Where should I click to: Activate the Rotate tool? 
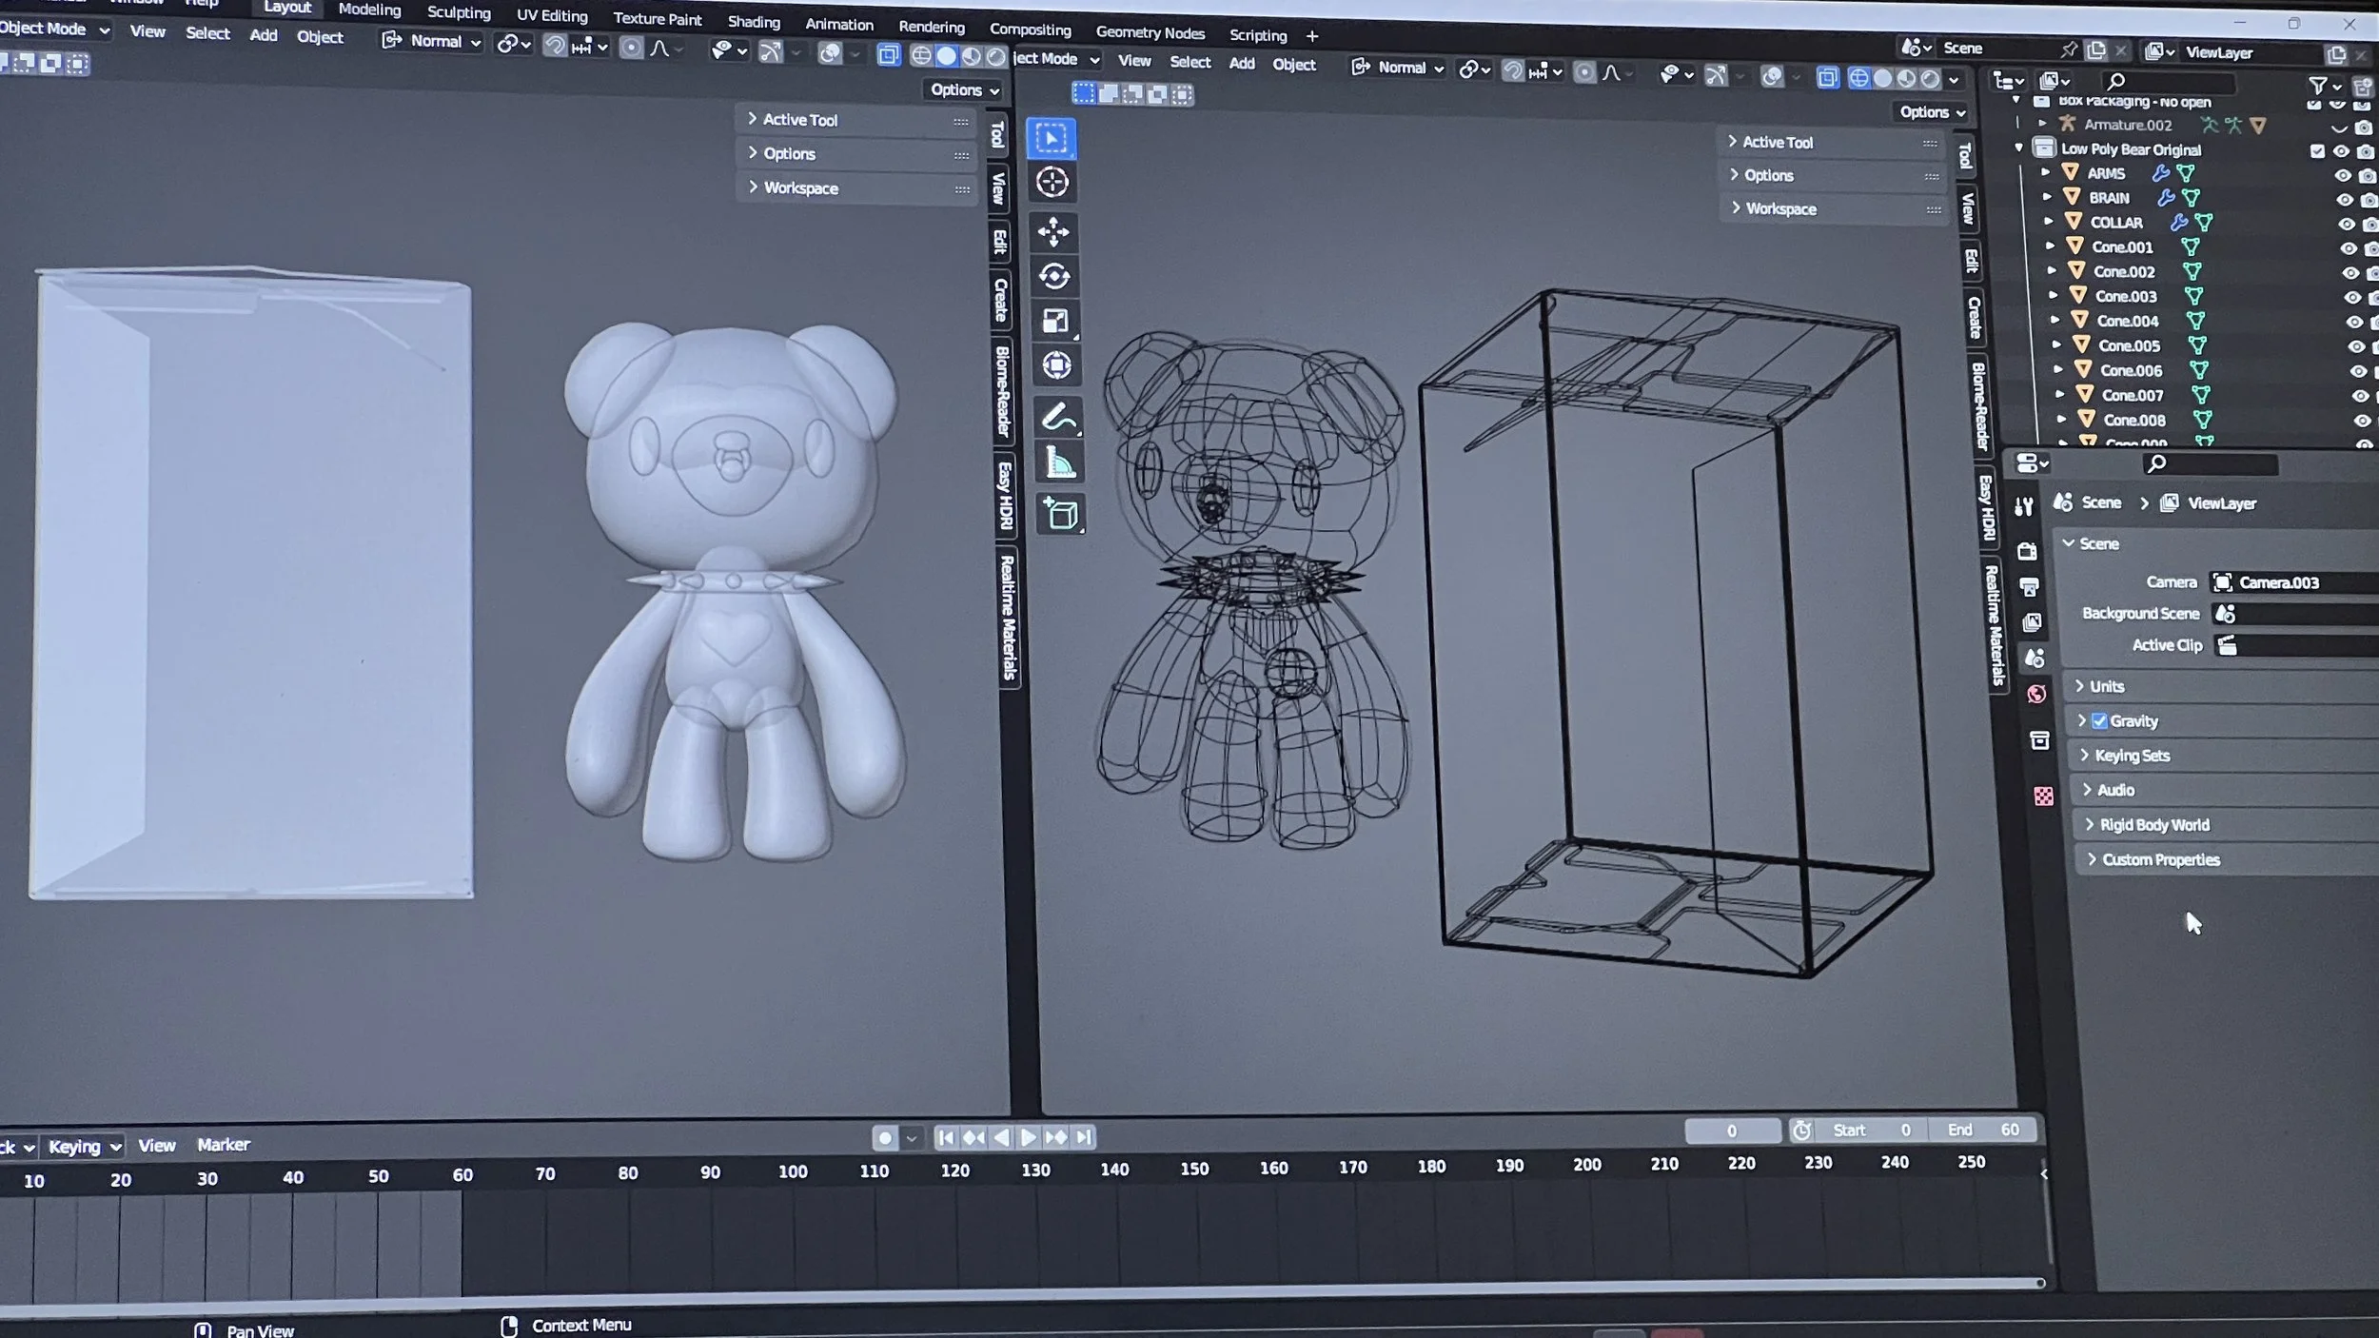(1054, 277)
